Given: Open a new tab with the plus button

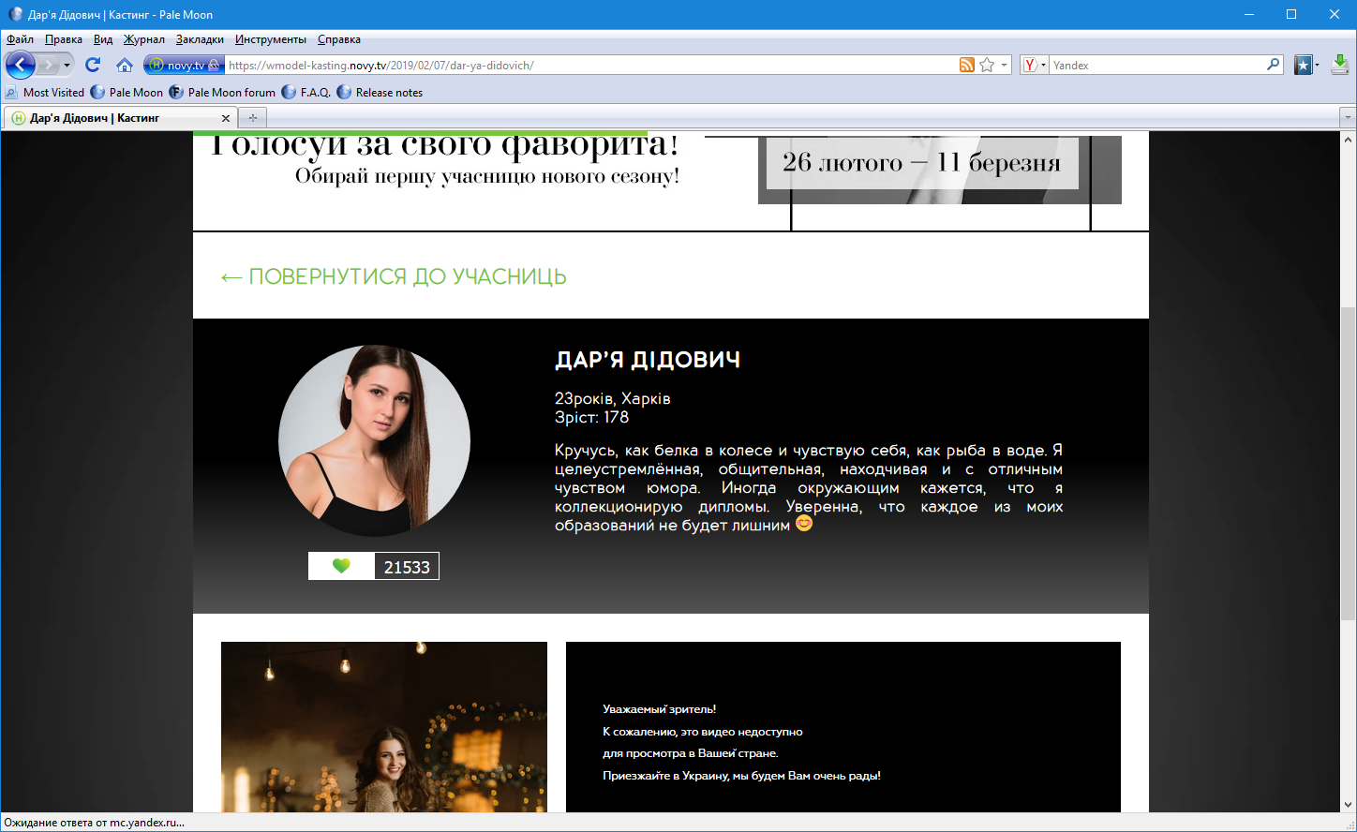Looking at the screenshot, I should [x=253, y=118].
